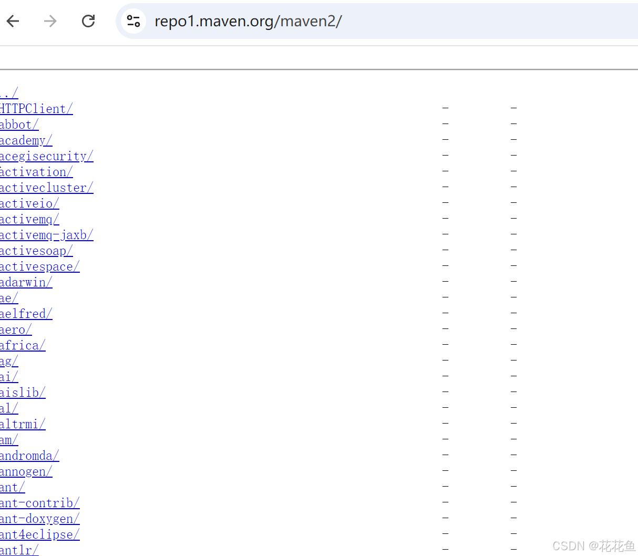Go forward to the next page
This screenshot has width=638, height=556.
coord(50,21)
